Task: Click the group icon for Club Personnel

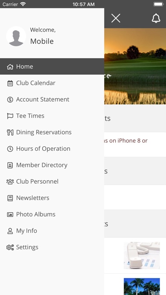Action: 10,182
